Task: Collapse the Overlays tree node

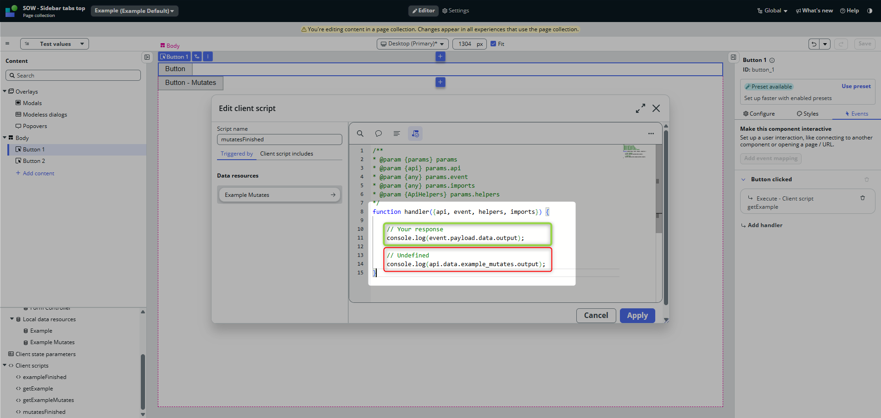Action: point(5,91)
